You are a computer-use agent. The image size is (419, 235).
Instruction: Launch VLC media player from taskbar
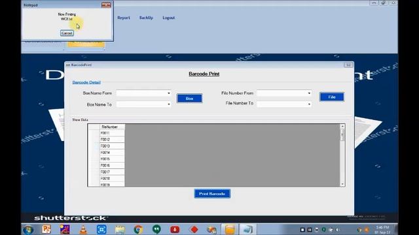tap(83, 229)
